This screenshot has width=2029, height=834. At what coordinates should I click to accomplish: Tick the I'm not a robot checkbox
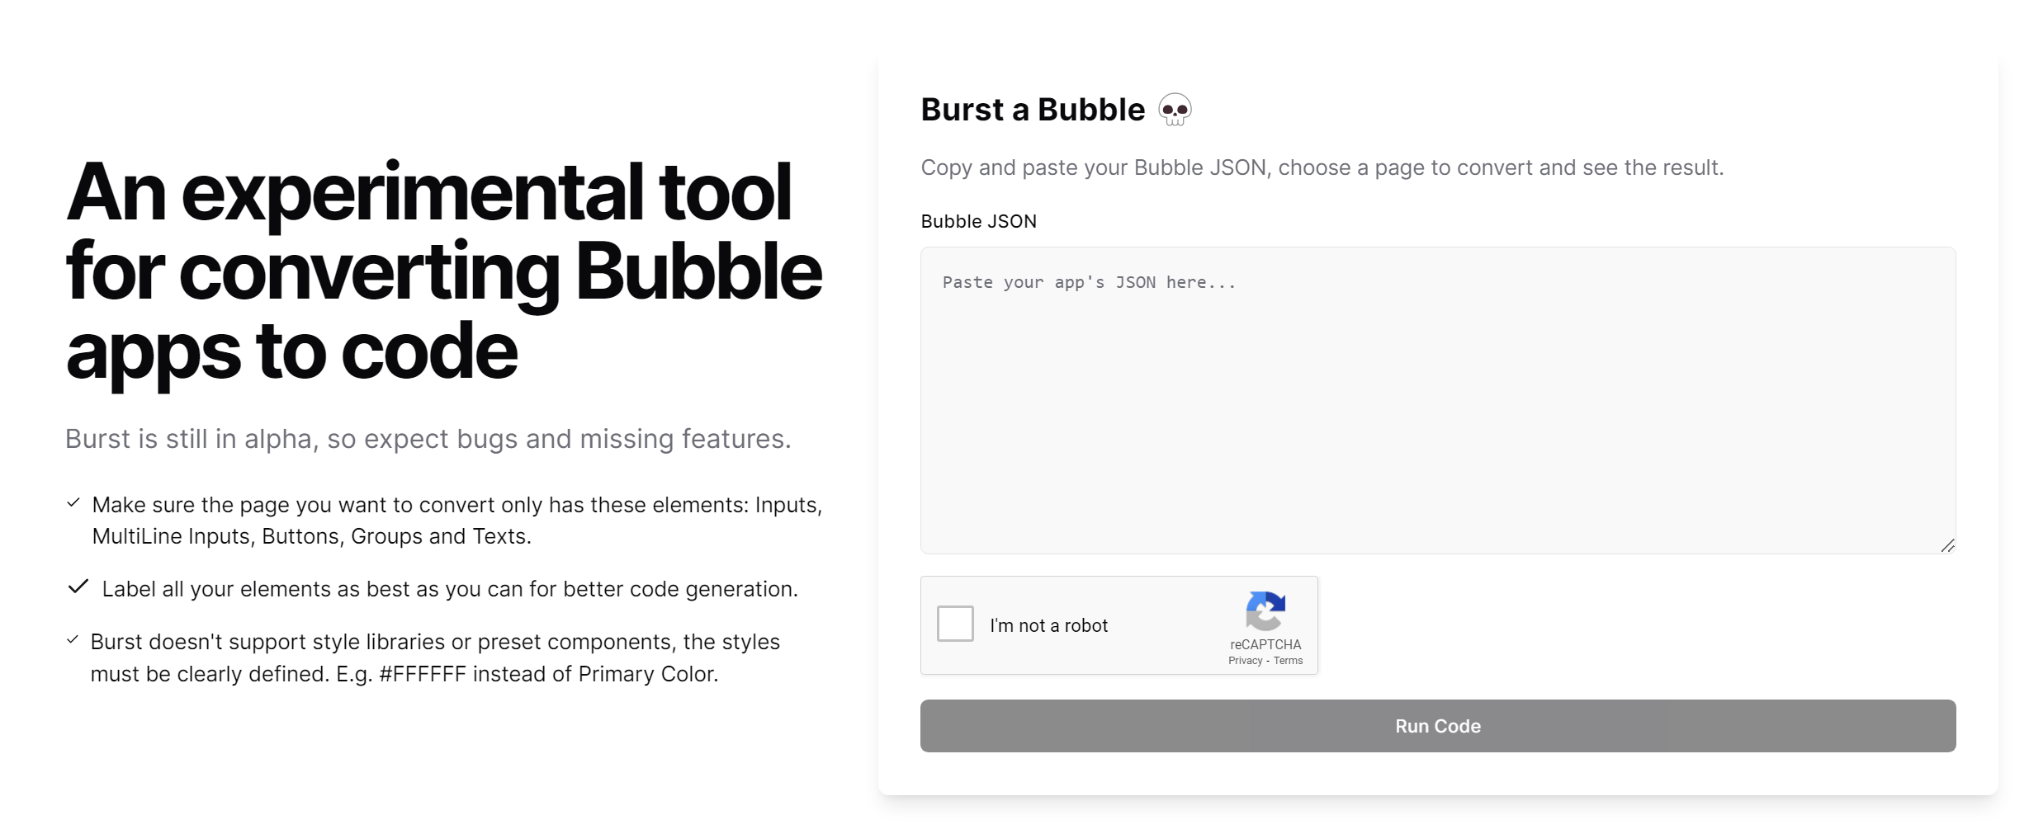[955, 624]
